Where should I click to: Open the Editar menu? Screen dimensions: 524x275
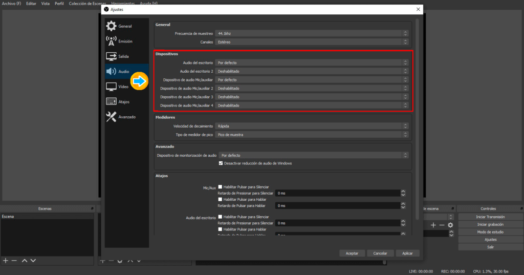tap(31, 4)
